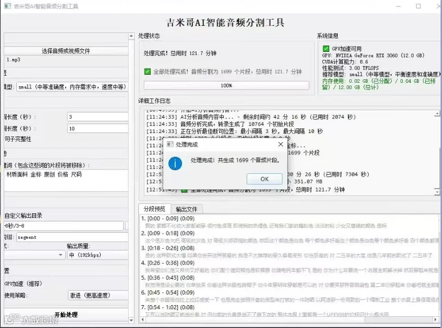Click the minimum length field showing 3
Image resolution: width=442 pixels, height=328 pixels.
click(x=98, y=117)
